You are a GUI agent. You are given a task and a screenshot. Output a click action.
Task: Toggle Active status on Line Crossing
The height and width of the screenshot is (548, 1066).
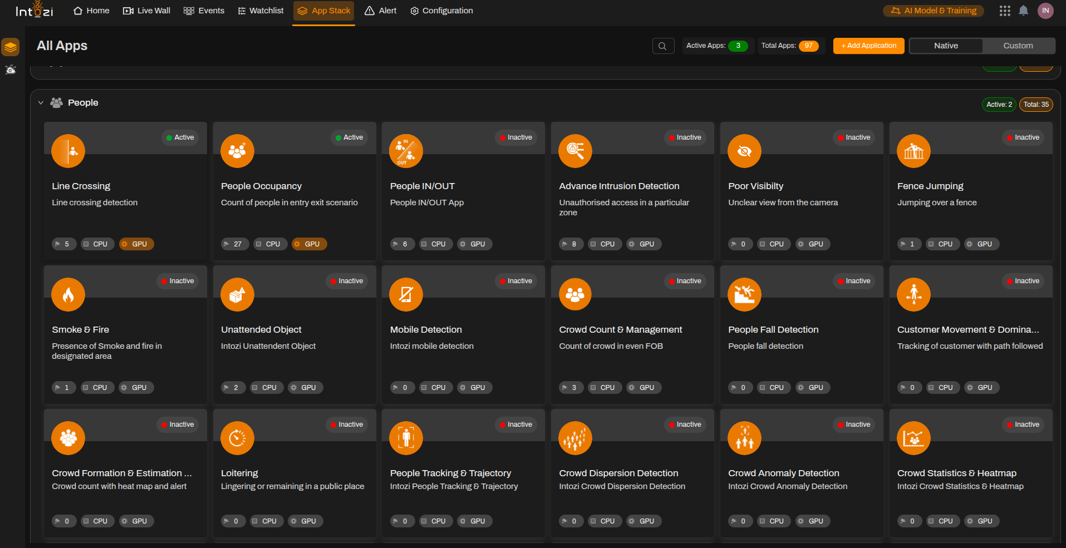[x=180, y=137]
